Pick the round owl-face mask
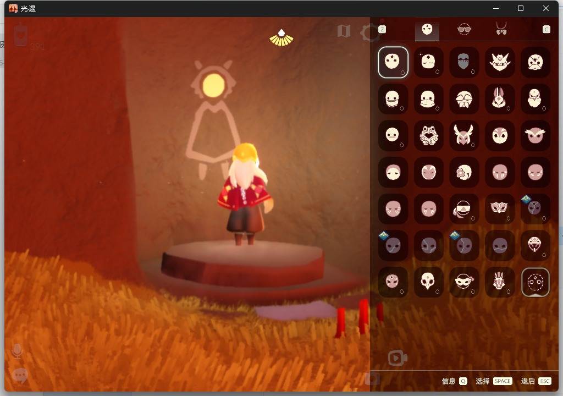Image resolution: width=563 pixels, height=396 pixels. pos(499,135)
